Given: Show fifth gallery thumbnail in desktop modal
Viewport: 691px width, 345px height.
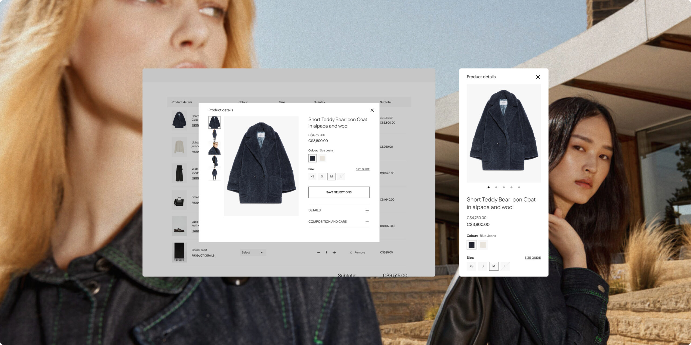Looking at the screenshot, I should (x=214, y=175).
